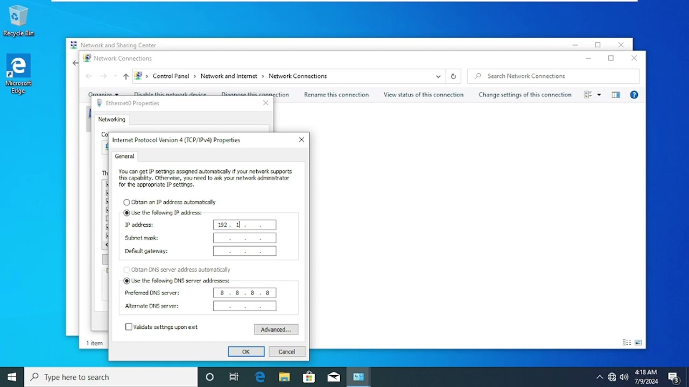
Task: Confirm TCP/IPv4 settings with OK
Action: [246, 352]
